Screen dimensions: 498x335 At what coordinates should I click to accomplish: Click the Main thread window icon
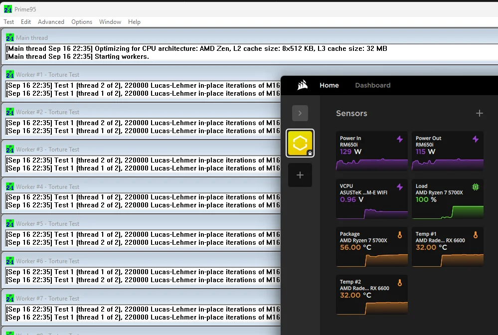10,37
